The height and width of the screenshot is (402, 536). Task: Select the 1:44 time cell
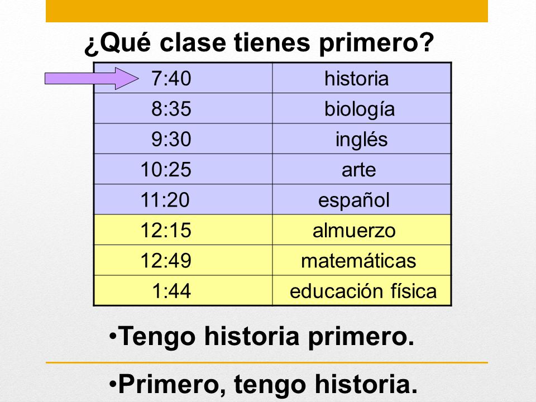coord(183,290)
